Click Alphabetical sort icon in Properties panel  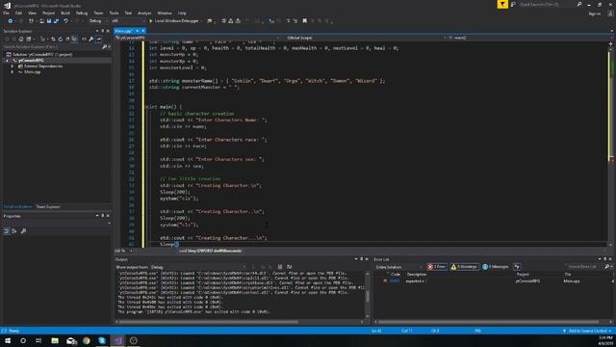[x=14, y=231]
